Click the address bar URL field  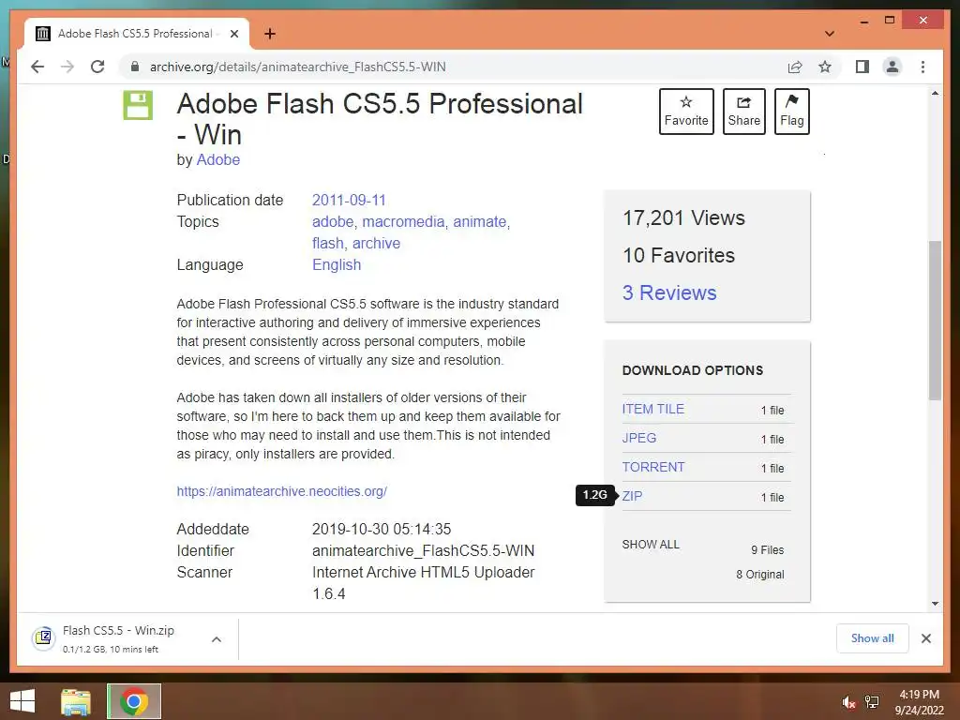pos(297,67)
